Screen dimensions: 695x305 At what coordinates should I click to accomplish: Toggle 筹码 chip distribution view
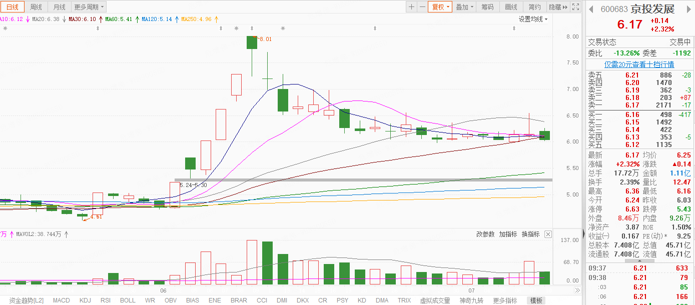(487, 7)
